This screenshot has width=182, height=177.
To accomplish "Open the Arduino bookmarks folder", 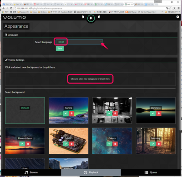I will point(43,12).
